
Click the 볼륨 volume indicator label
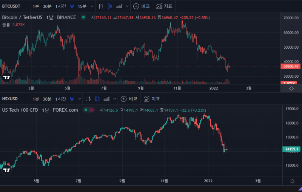pyautogui.click(x=6, y=25)
